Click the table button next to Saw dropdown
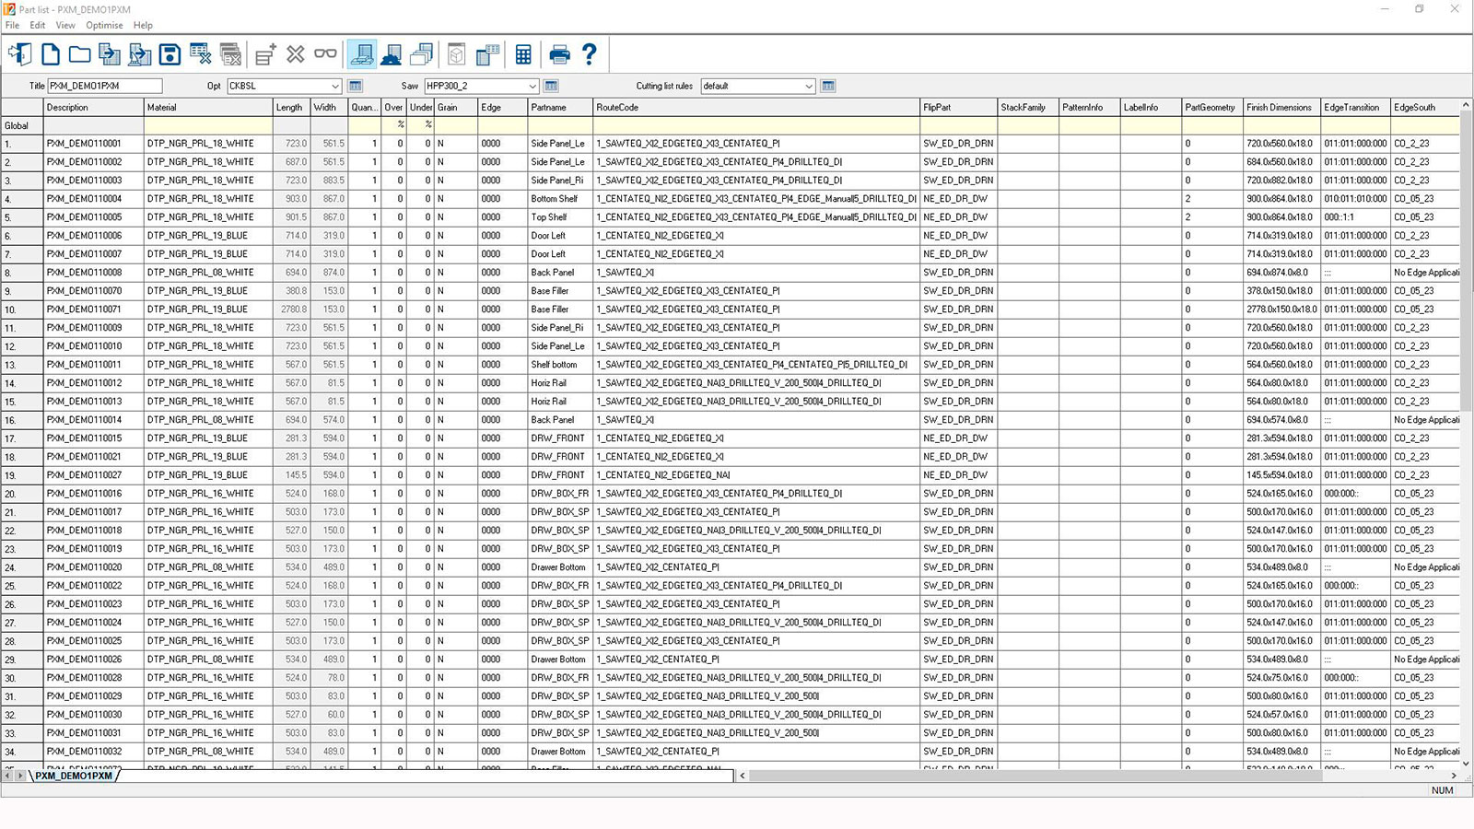 pos(551,86)
